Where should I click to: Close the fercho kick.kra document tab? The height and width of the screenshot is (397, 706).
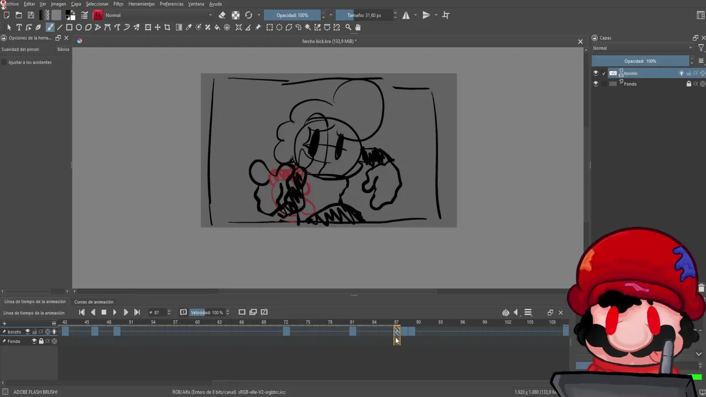[x=580, y=41]
